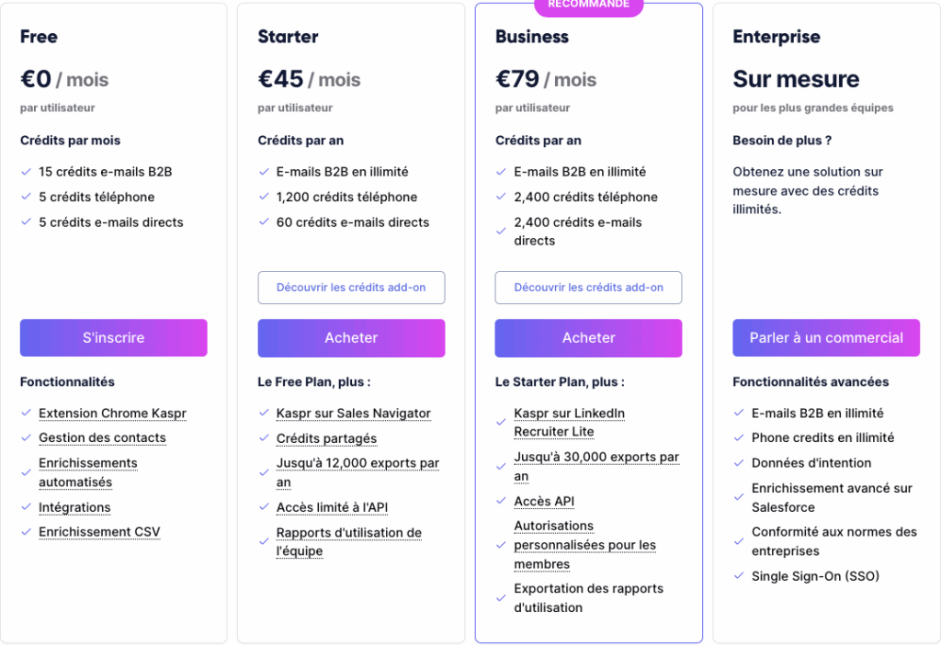Click Acheter button under Business plan
Viewport: 941px width, 646px height.
click(x=588, y=337)
